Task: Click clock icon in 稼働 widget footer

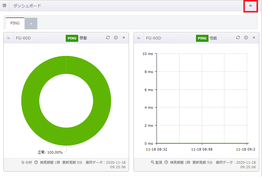Action: tap(36, 162)
